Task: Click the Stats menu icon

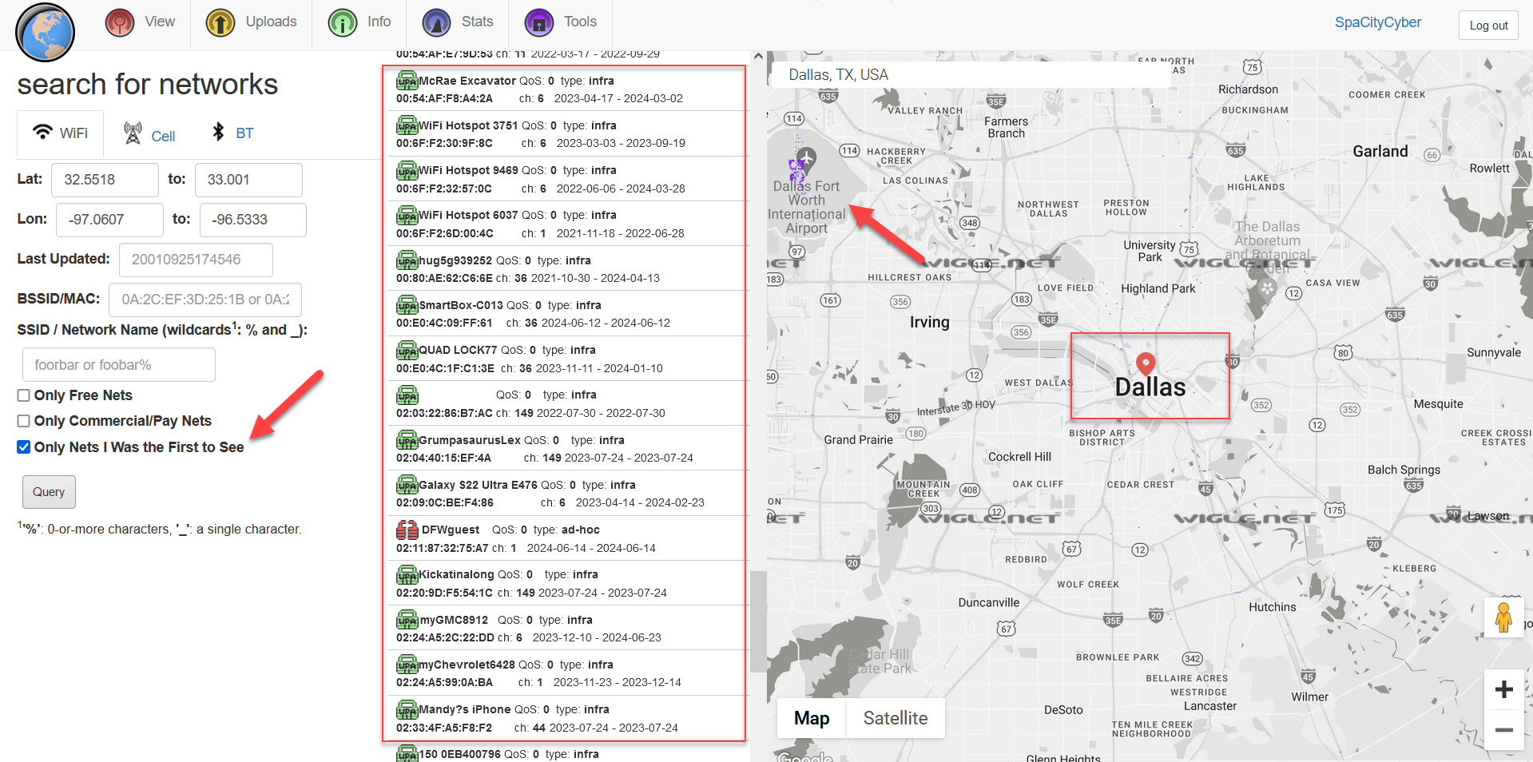Action: 436,23
